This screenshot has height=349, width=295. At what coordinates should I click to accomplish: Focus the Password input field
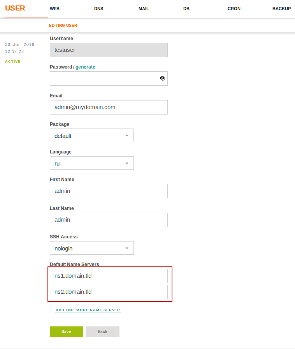[x=103, y=78]
